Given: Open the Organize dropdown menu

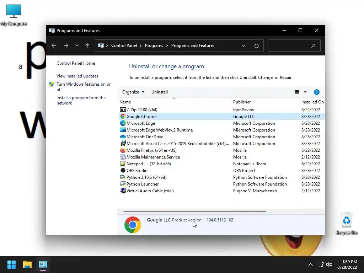Looking at the screenshot, I should (x=133, y=92).
